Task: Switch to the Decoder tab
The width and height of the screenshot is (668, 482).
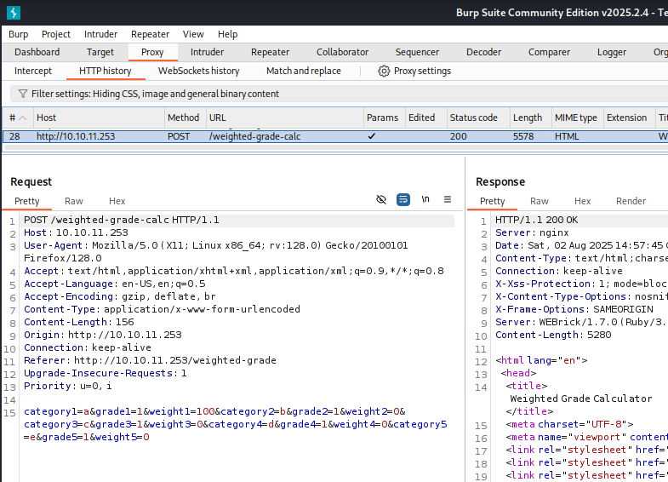Action: click(483, 52)
